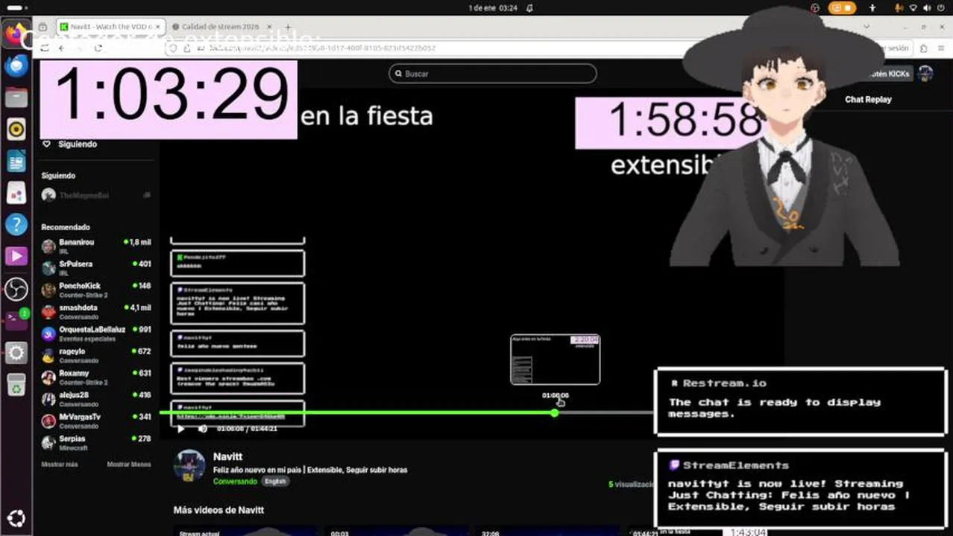Open the Firefox hamburger menu

point(940,48)
